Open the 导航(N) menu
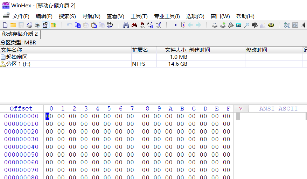This screenshot has height=179, width=307. click(x=91, y=16)
